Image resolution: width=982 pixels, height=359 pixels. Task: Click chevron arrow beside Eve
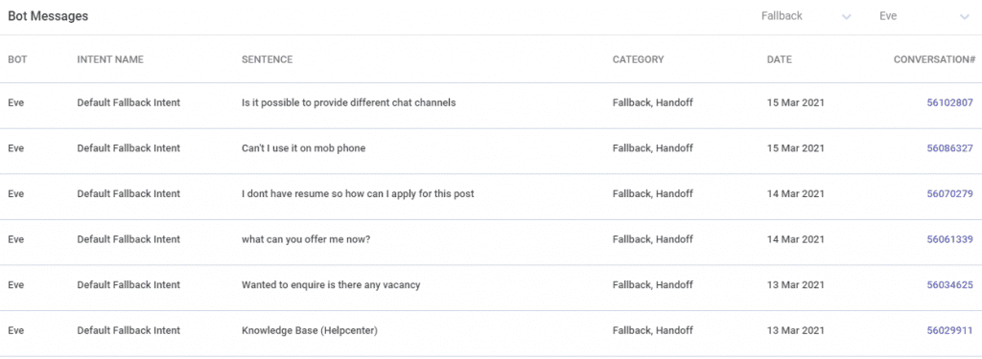965,17
